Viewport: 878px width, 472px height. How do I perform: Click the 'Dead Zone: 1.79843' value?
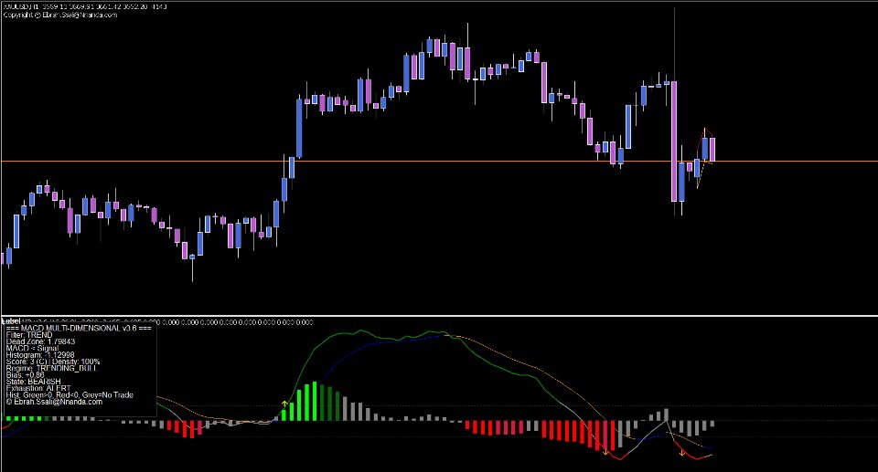(x=40, y=341)
